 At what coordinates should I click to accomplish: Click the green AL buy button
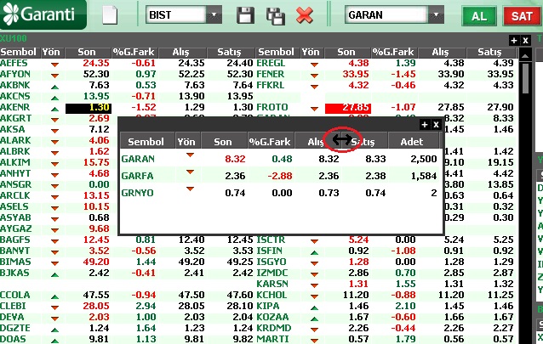479,16
